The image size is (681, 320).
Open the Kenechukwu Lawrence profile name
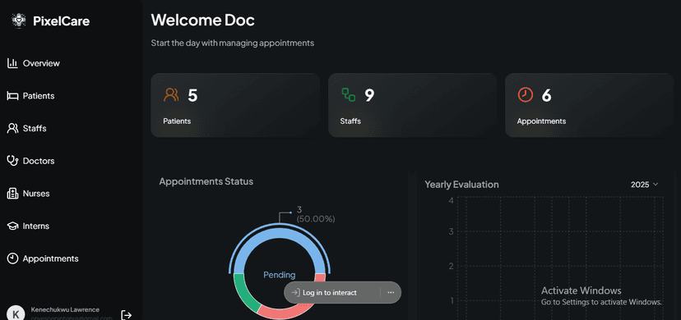click(x=65, y=309)
